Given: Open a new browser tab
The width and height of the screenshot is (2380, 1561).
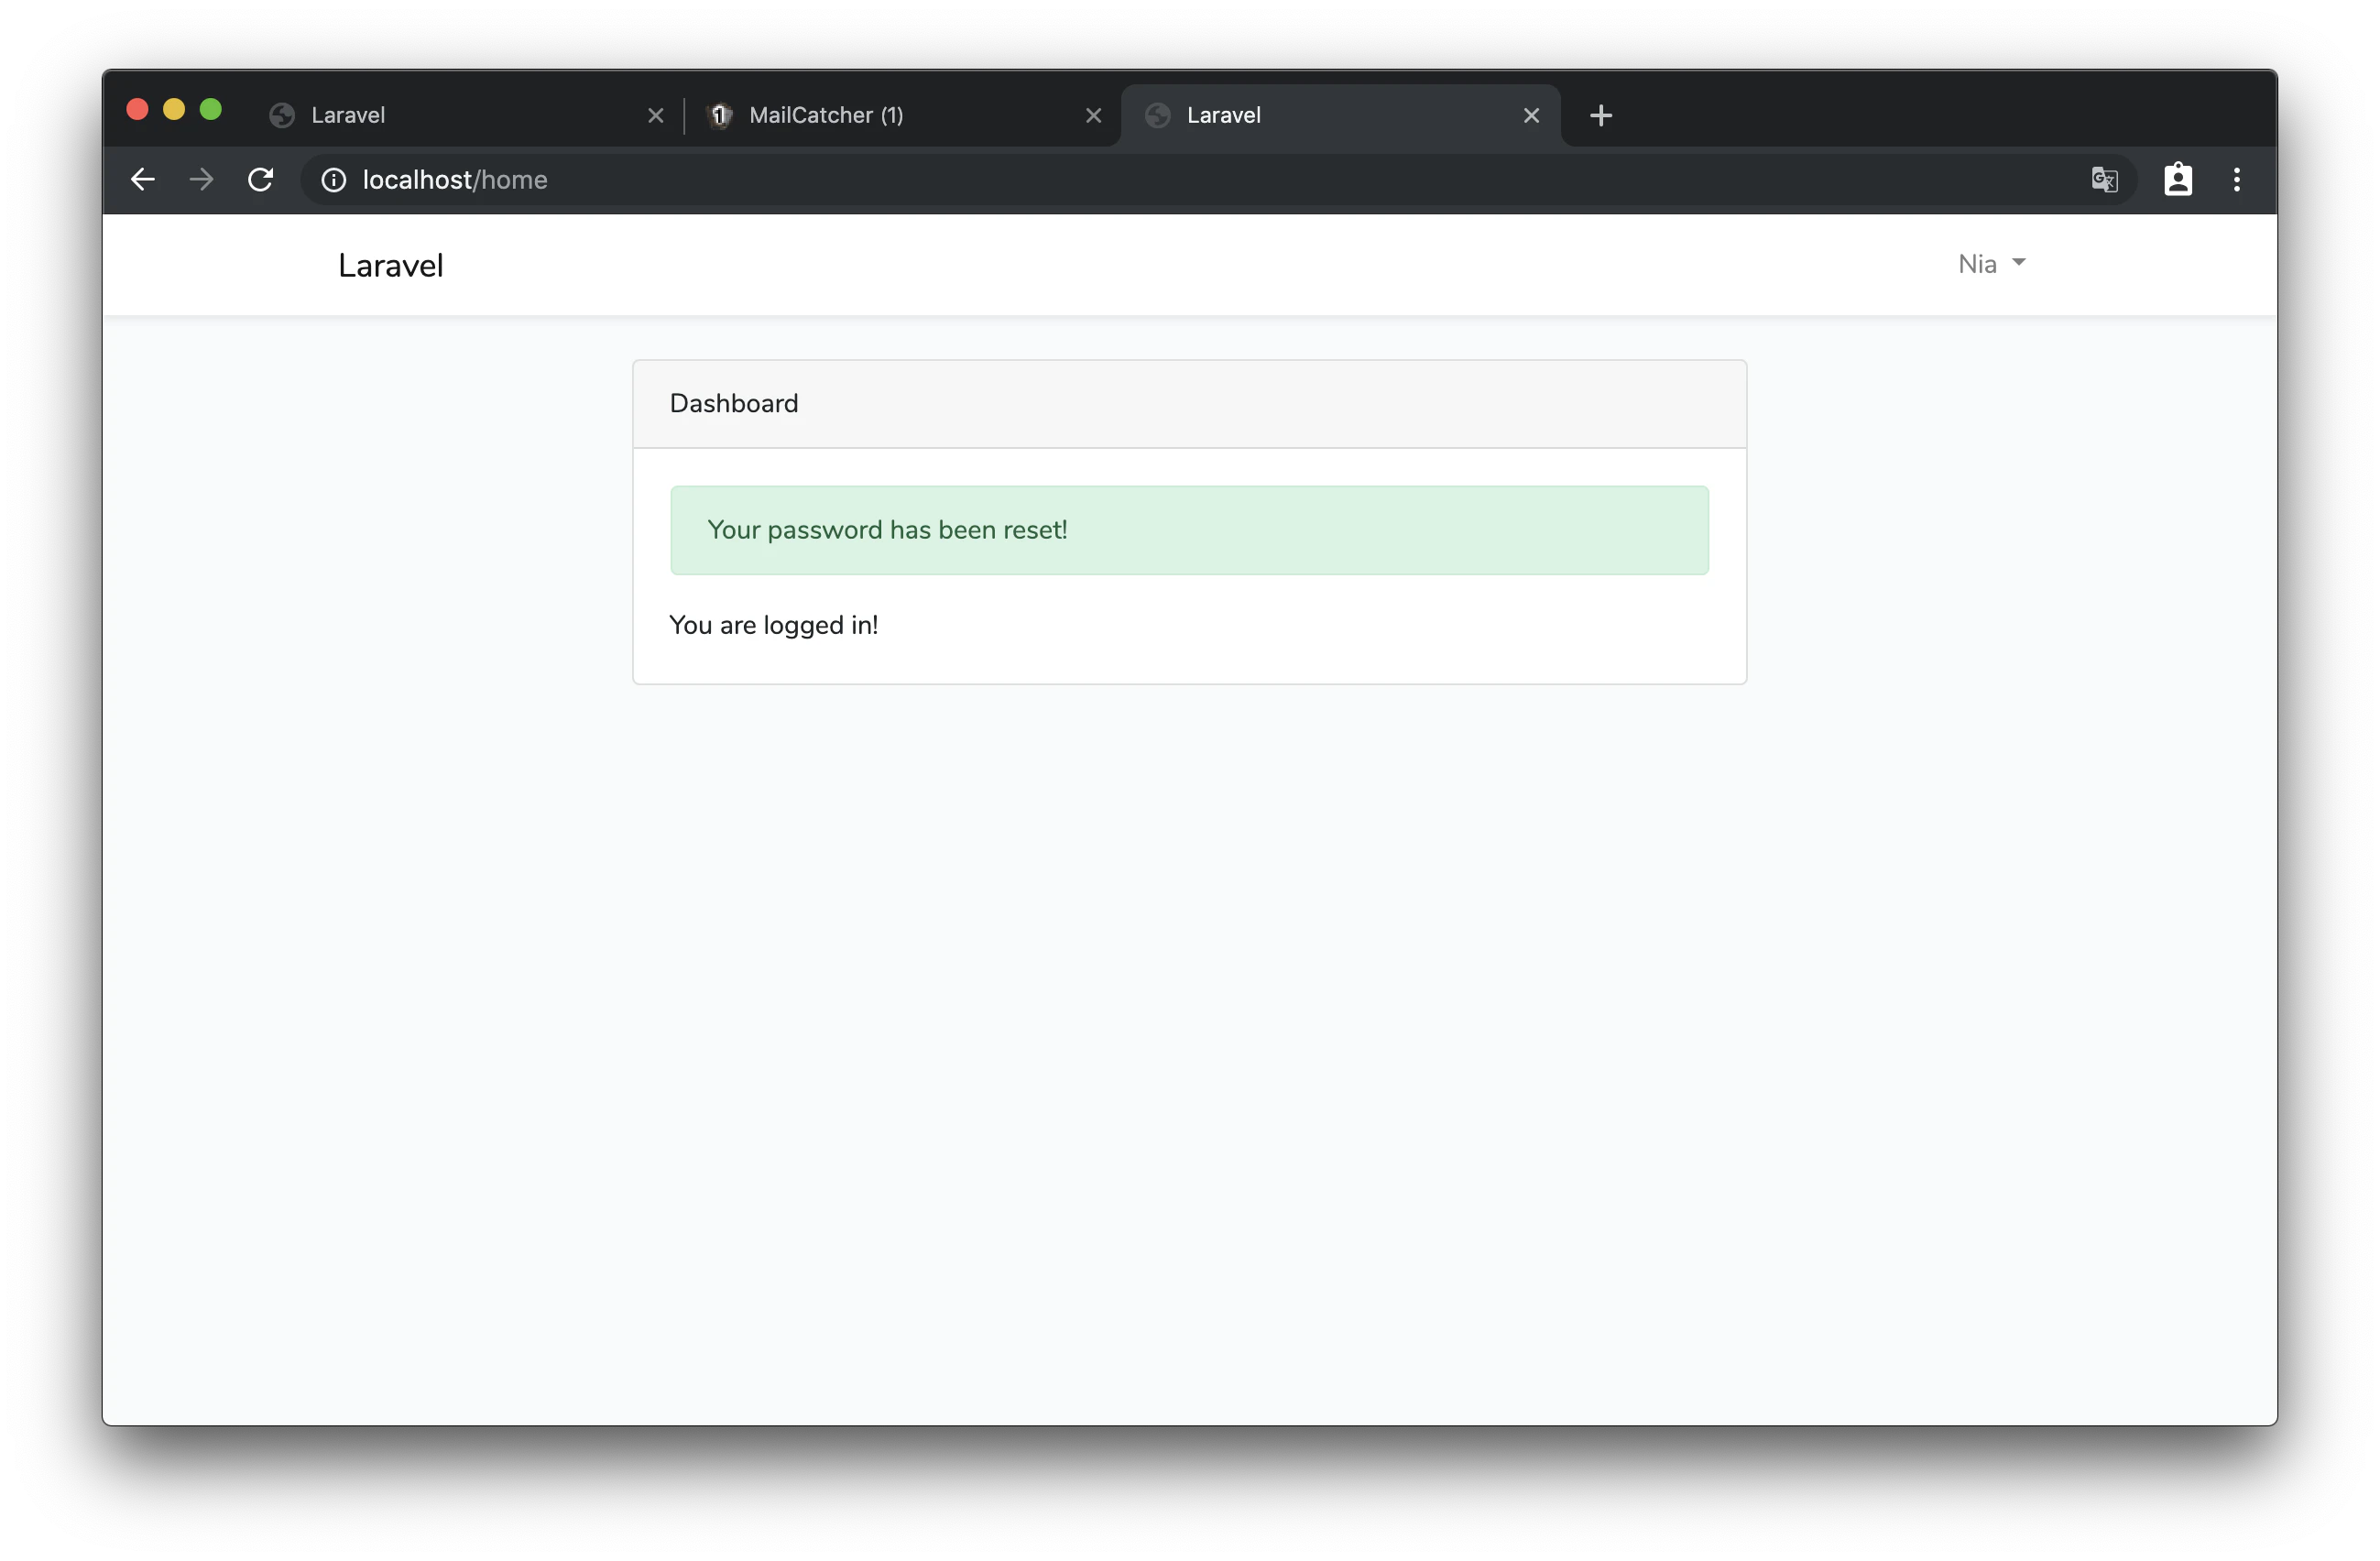Looking at the screenshot, I should click(x=1601, y=116).
